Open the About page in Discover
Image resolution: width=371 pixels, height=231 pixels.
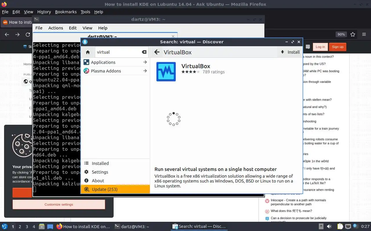(115, 180)
